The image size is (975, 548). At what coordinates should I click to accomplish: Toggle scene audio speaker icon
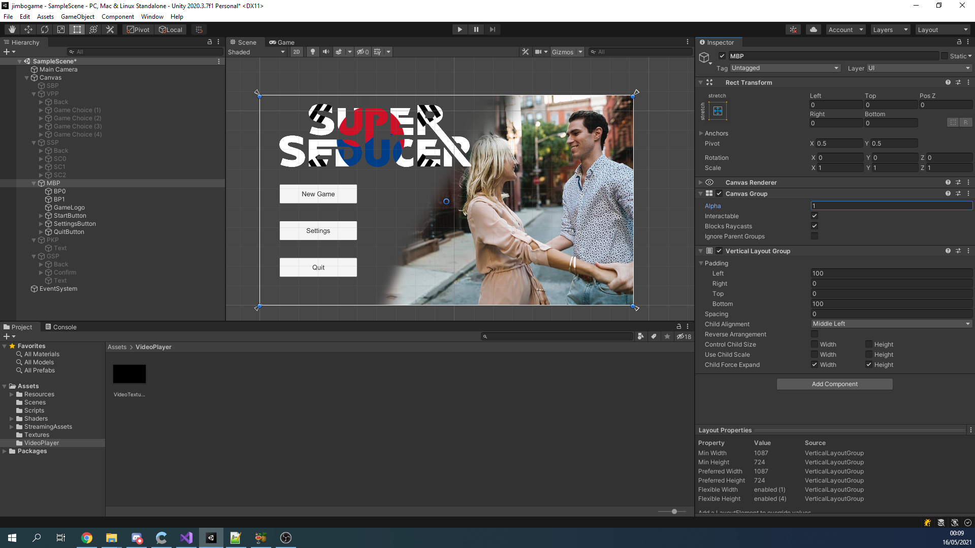coord(326,52)
